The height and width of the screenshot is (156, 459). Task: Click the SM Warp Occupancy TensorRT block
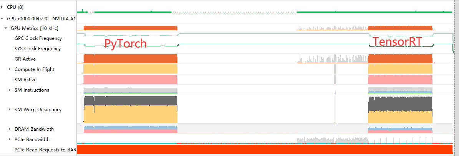(x=400, y=110)
